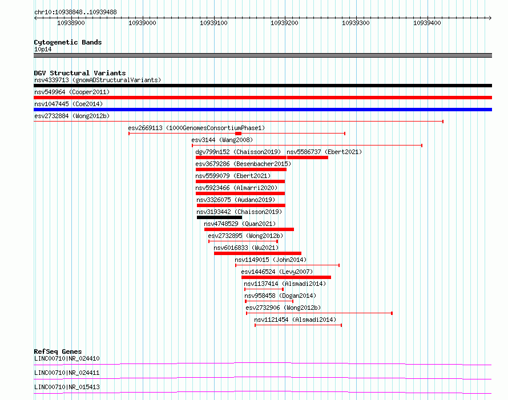Click ruler position 10939300

[356, 23]
